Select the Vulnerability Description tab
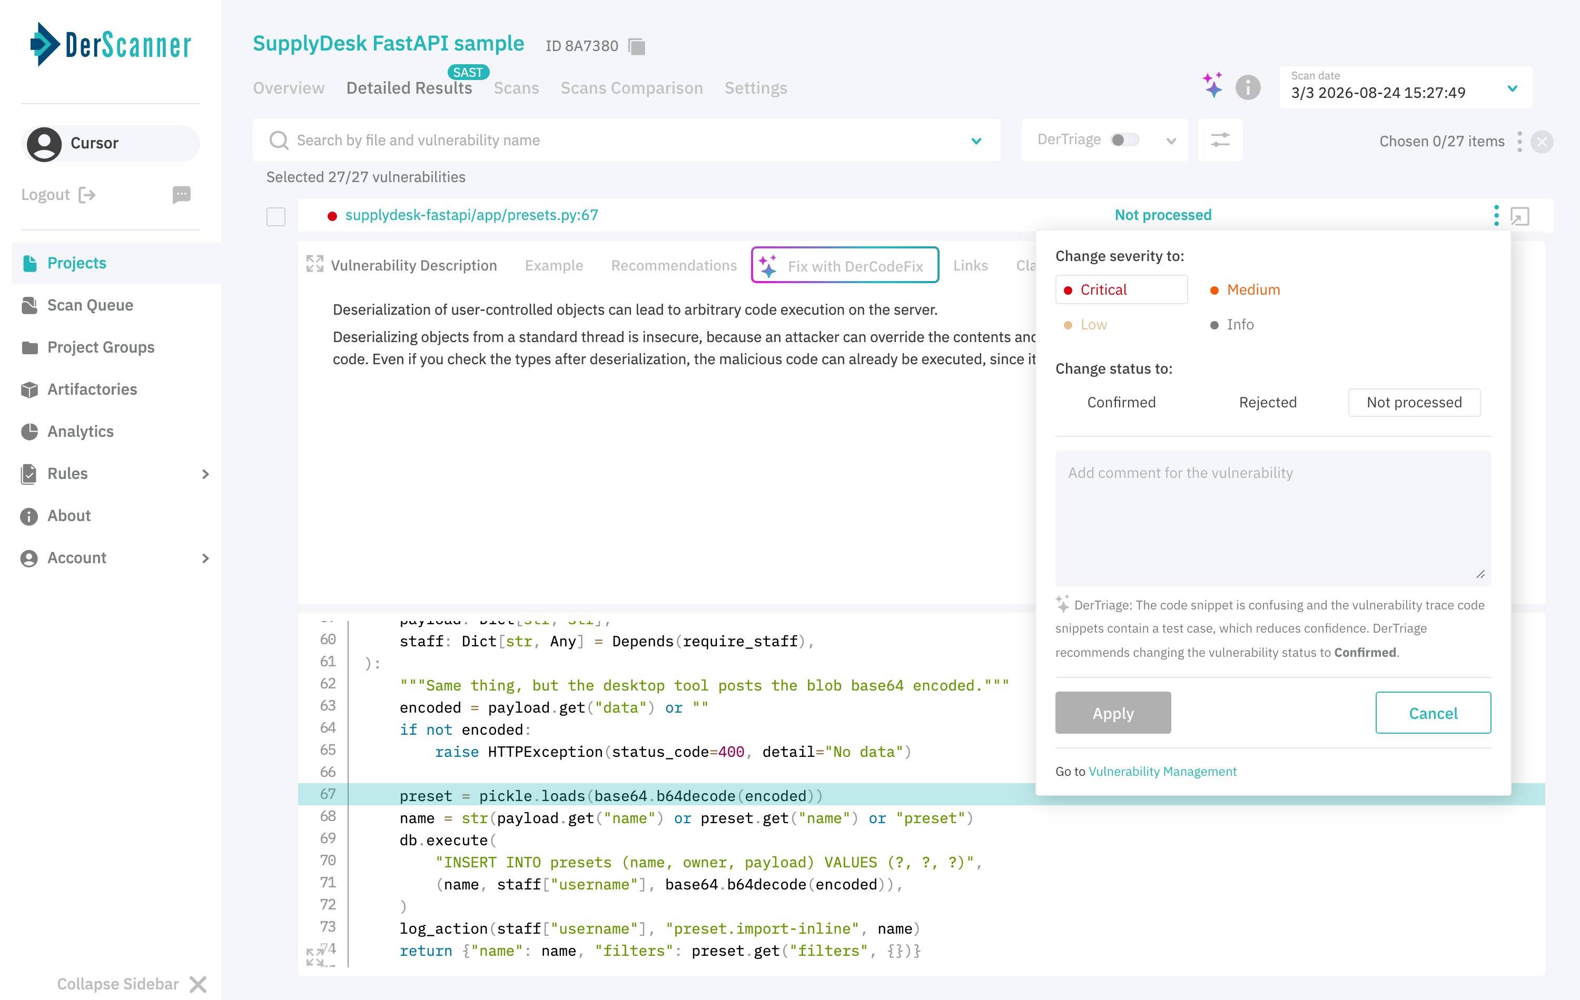The width and height of the screenshot is (1580, 1000). (413, 266)
